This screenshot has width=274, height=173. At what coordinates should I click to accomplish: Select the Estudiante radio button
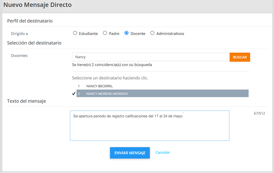pyautogui.click(x=75, y=33)
